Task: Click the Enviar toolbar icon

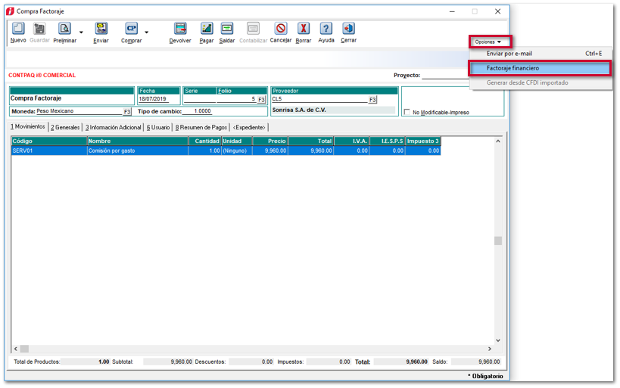Action: (x=101, y=29)
